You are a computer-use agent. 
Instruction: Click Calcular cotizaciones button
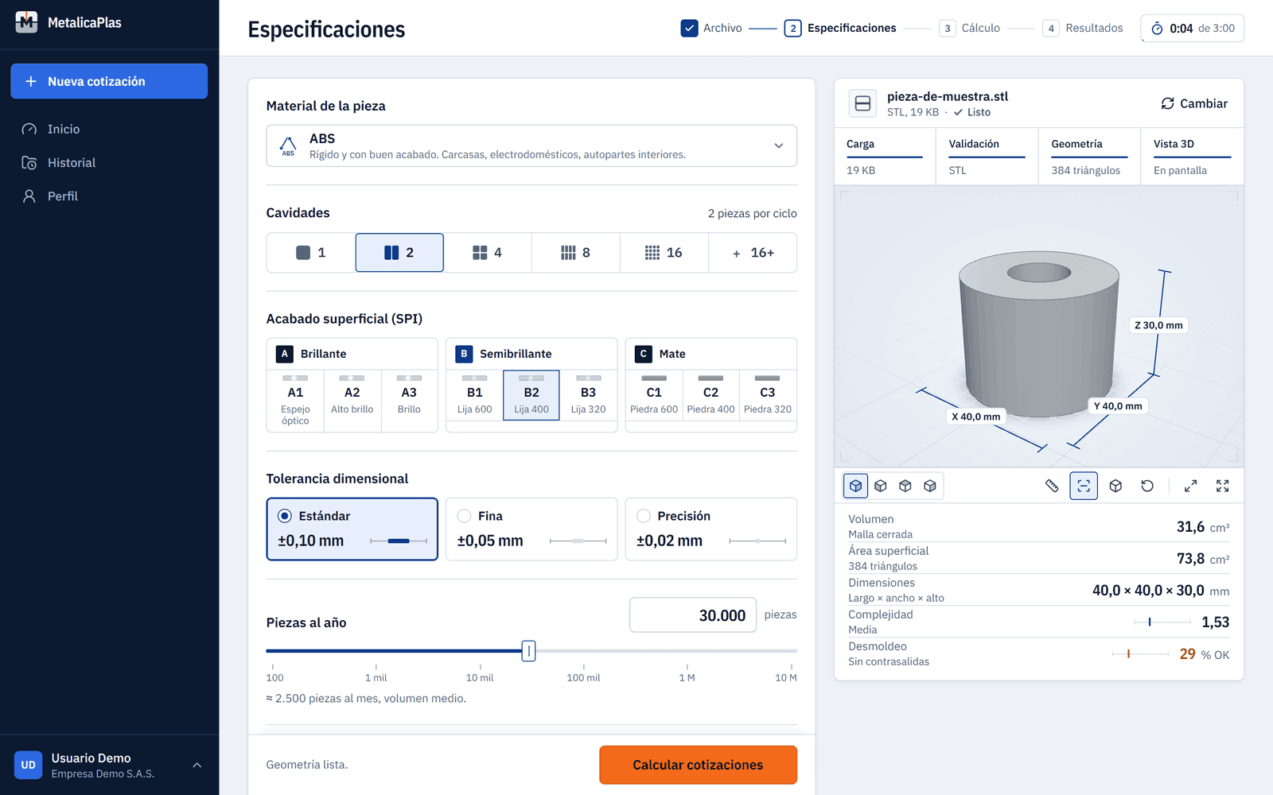pos(698,765)
